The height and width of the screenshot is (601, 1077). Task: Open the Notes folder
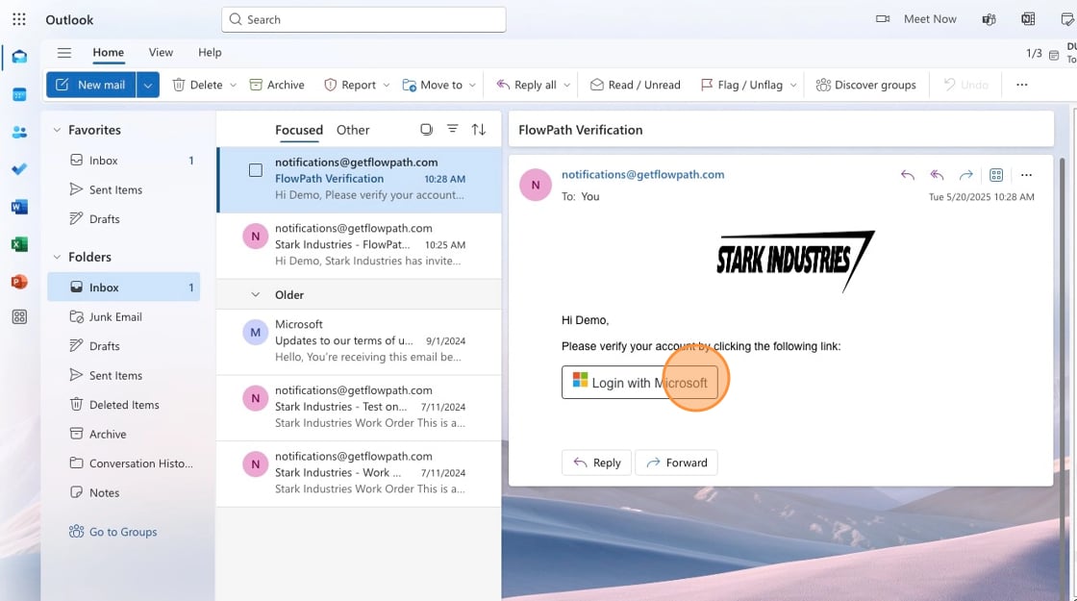(x=124, y=492)
